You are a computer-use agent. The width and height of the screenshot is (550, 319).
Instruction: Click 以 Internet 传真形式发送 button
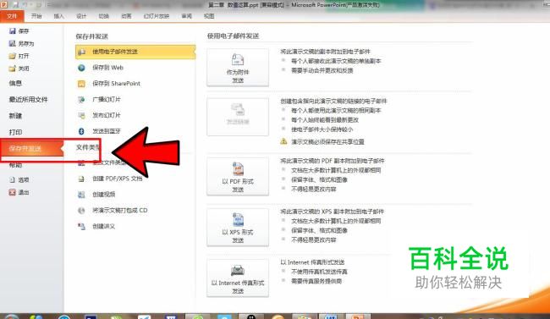click(x=238, y=278)
